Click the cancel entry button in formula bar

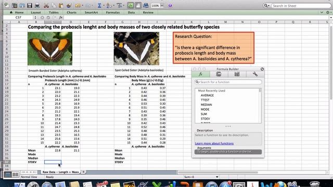[x=42, y=17]
